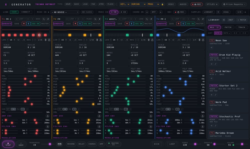Viewport: 250px width, 149px height.
Task: Open the PROG dropdown
Action: pyautogui.click(x=153, y=4)
